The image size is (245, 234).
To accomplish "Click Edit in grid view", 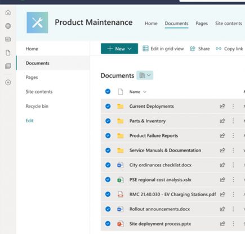I will [x=163, y=48].
